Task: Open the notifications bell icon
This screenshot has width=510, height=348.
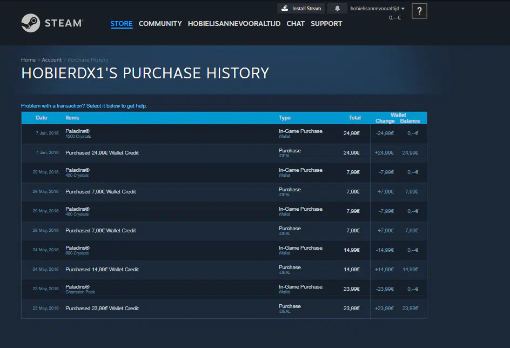Action: [x=338, y=9]
